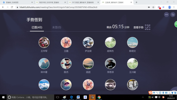This screenshot has height=100, width=177.
Task: Click the name label 陈明文
Action: coord(132,51)
